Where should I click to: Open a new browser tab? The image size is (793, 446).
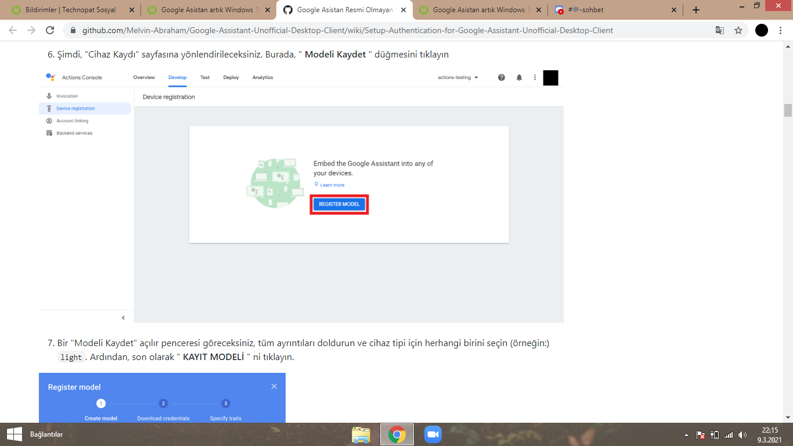696,10
